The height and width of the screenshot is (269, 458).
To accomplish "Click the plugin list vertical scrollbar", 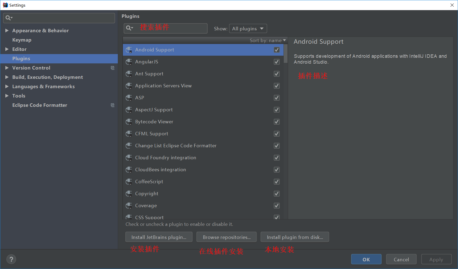I will (286, 54).
